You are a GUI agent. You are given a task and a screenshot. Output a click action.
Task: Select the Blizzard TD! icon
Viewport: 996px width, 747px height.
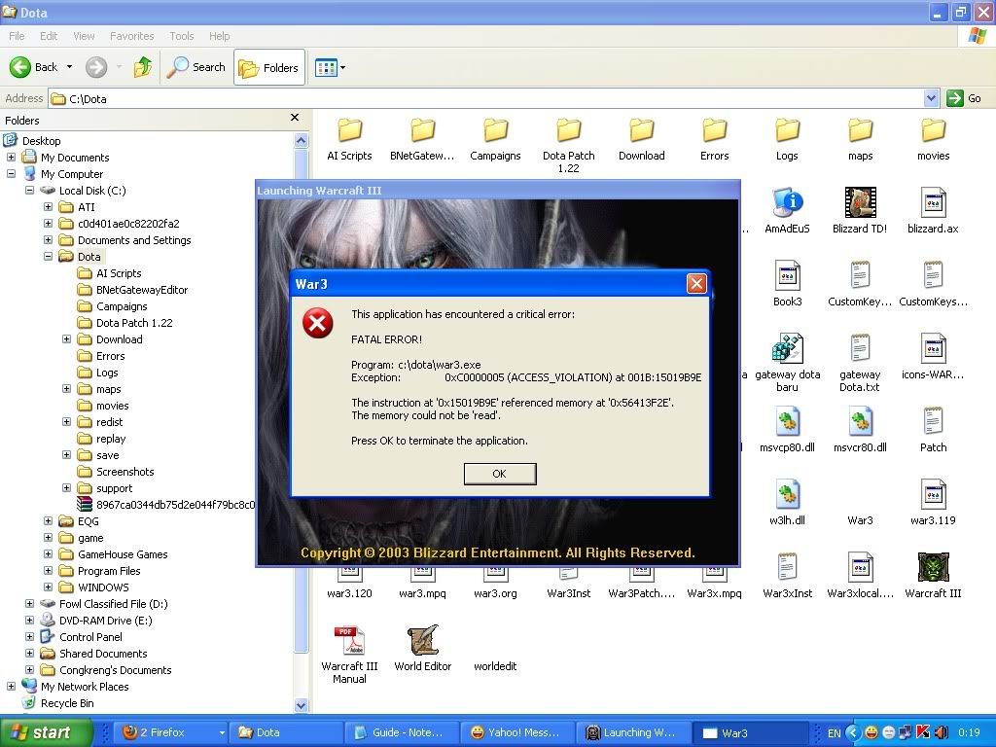(x=860, y=202)
